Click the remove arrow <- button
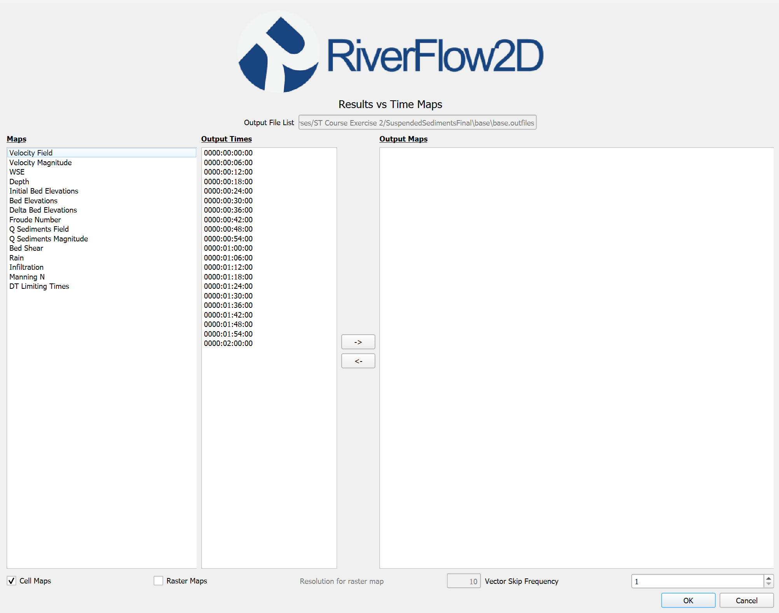 (x=358, y=361)
